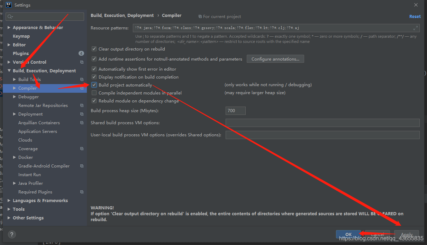Click the Resource patterns text field
427x245 pixels.
click(x=276, y=28)
